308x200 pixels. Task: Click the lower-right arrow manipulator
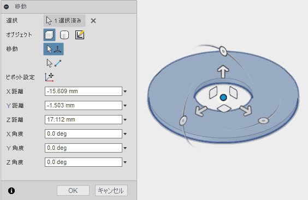pyautogui.click(x=246, y=111)
